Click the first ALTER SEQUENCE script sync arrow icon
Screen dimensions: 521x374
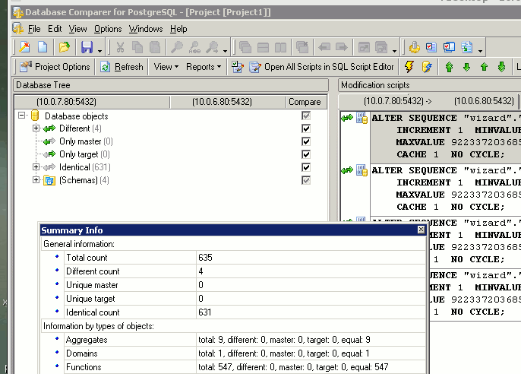coord(347,118)
